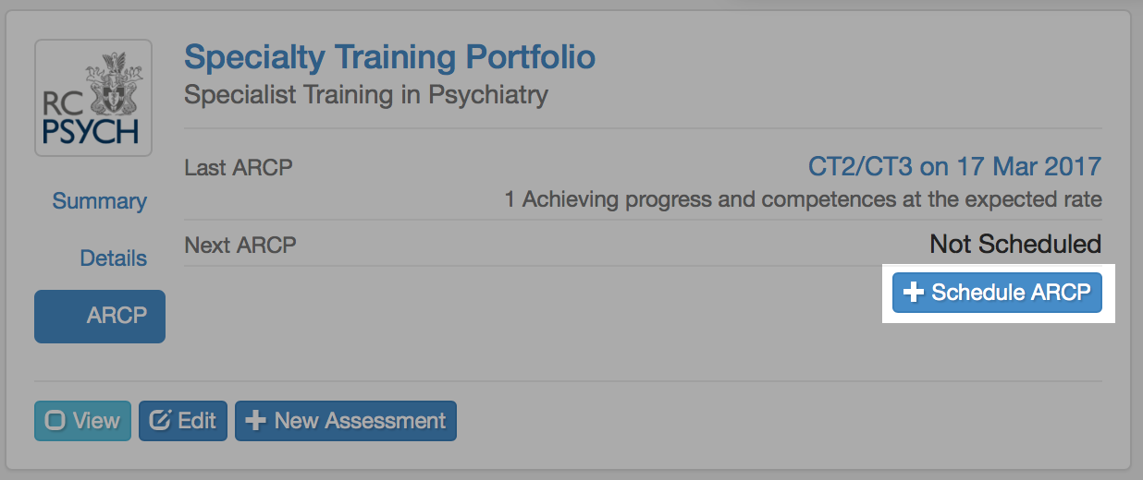Viewport: 1143px width, 480px height.
Task: Open the Specialty Training Portfolio title link
Action: 389,57
